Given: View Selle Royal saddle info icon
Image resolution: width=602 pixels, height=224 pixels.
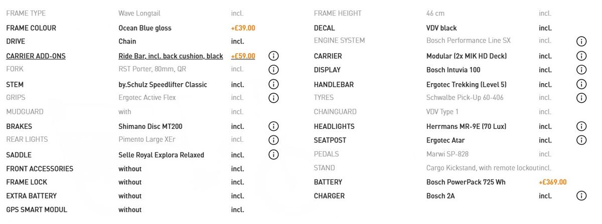Looking at the screenshot, I should tap(273, 154).
